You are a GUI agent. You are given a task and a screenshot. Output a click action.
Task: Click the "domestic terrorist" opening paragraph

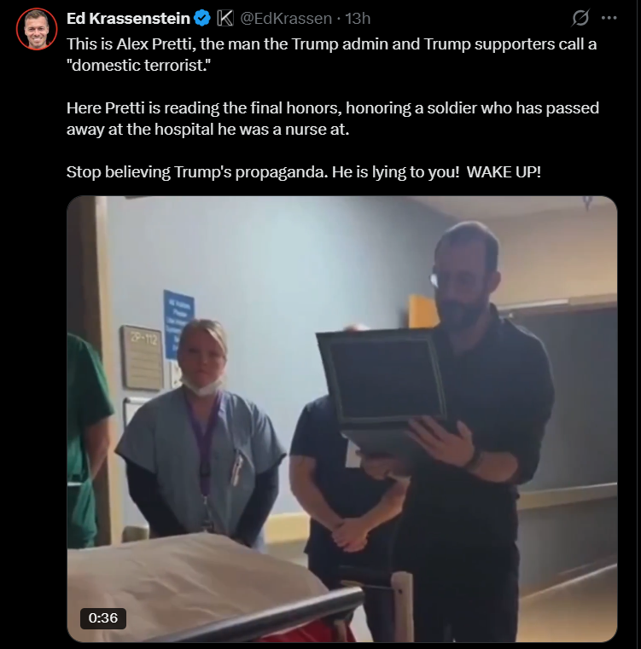[331, 55]
